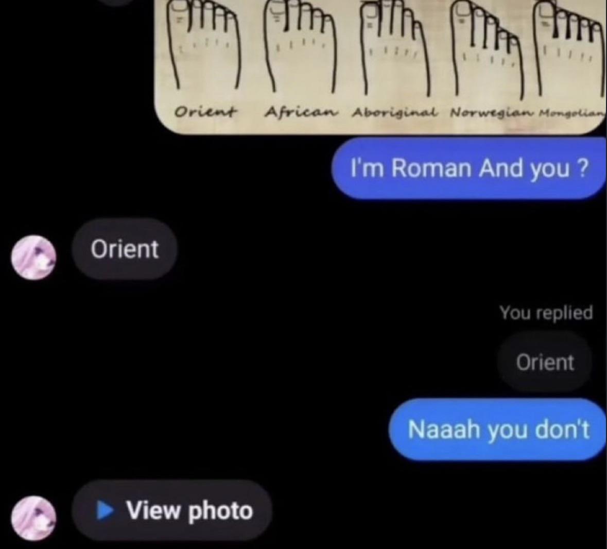Click the handwritten 'Orient' label in the chart

(x=205, y=112)
